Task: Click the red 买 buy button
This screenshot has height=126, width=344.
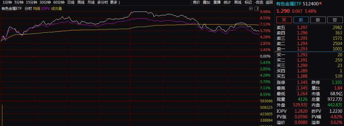Action: coord(284,20)
